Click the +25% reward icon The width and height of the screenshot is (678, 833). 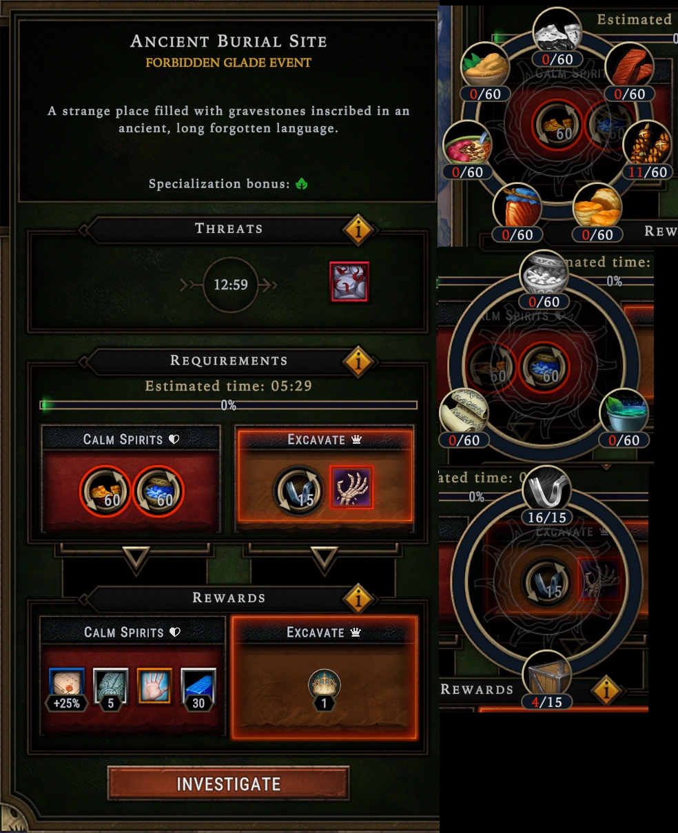[67, 690]
